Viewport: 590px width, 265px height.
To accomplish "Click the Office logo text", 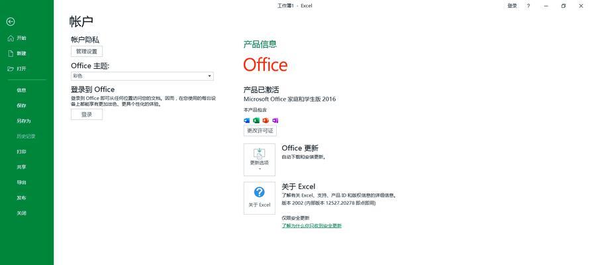I will [266, 65].
